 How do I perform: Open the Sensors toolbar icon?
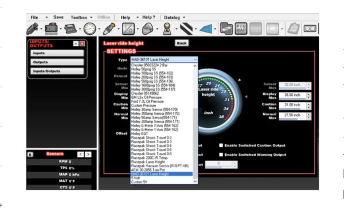(51, 29)
